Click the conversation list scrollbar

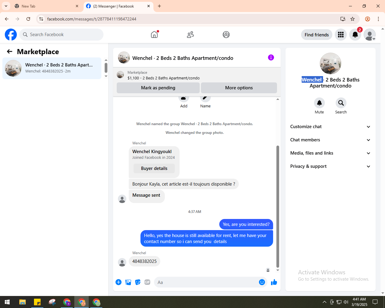tap(106, 68)
